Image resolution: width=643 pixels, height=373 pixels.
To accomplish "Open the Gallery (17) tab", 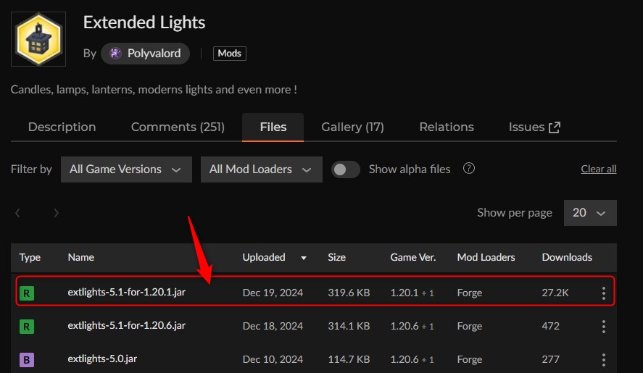I will 352,127.
